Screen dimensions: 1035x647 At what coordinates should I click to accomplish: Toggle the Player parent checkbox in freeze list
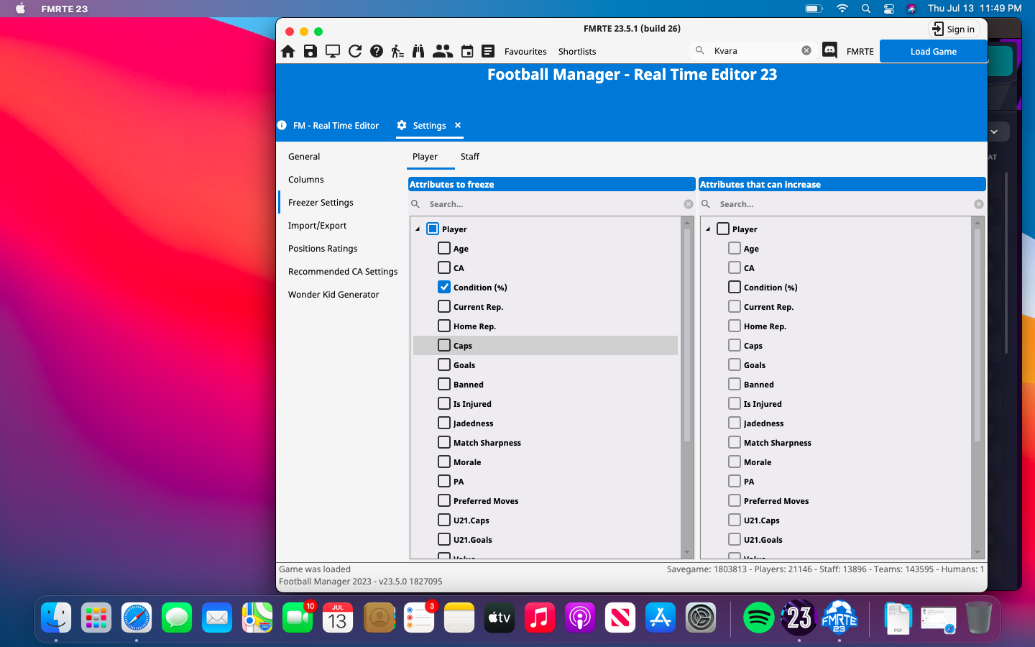pyautogui.click(x=433, y=229)
